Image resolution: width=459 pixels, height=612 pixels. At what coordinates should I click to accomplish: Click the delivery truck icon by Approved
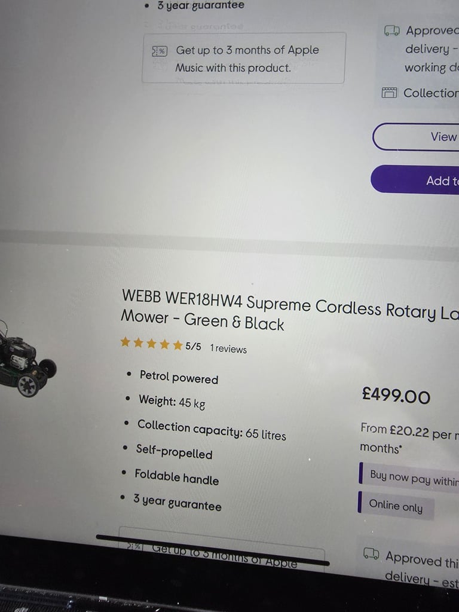coord(392,30)
